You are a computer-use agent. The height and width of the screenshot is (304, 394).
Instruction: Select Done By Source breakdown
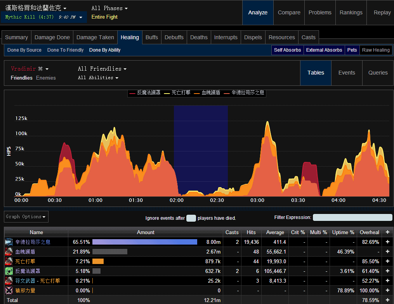[24, 50]
